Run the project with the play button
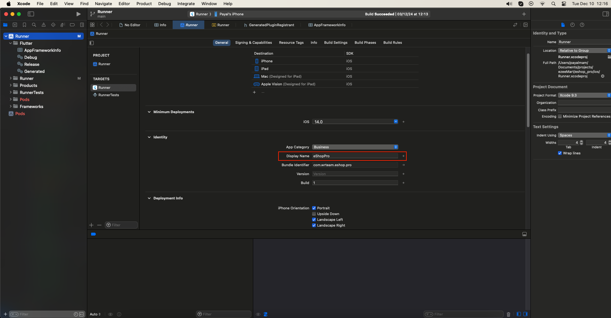611x318 pixels. 78,14
